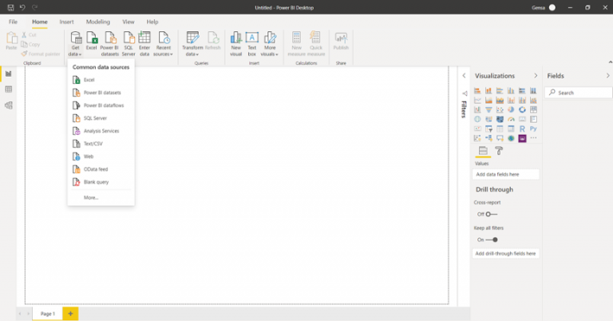Click the Enter data ribbon button

pos(144,44)
